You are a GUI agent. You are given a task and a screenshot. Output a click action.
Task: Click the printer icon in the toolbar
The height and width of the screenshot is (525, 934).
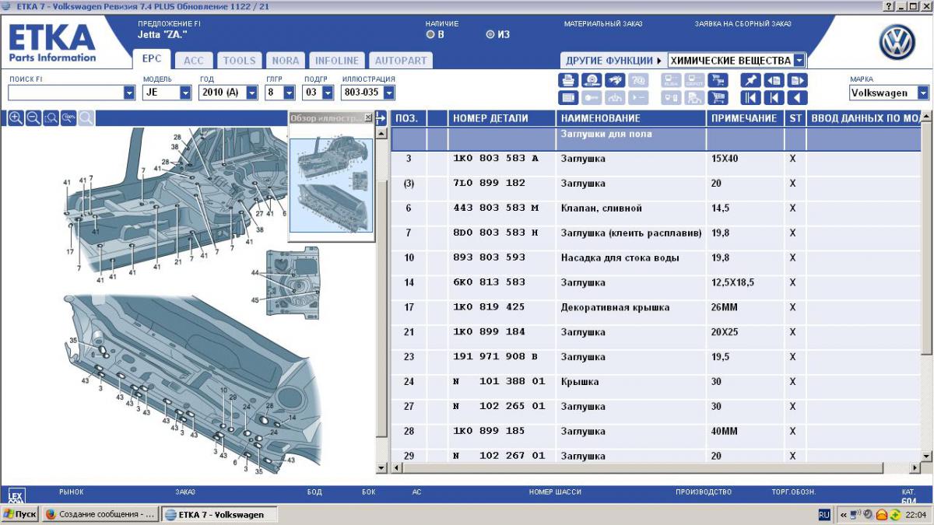pyautogui.click(x=568, y=80)
